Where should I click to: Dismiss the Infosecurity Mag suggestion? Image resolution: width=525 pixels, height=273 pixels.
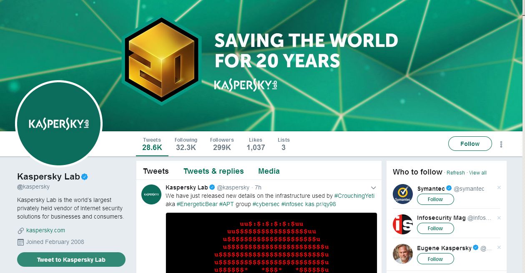pyautogui.click(x=499, y=218)
